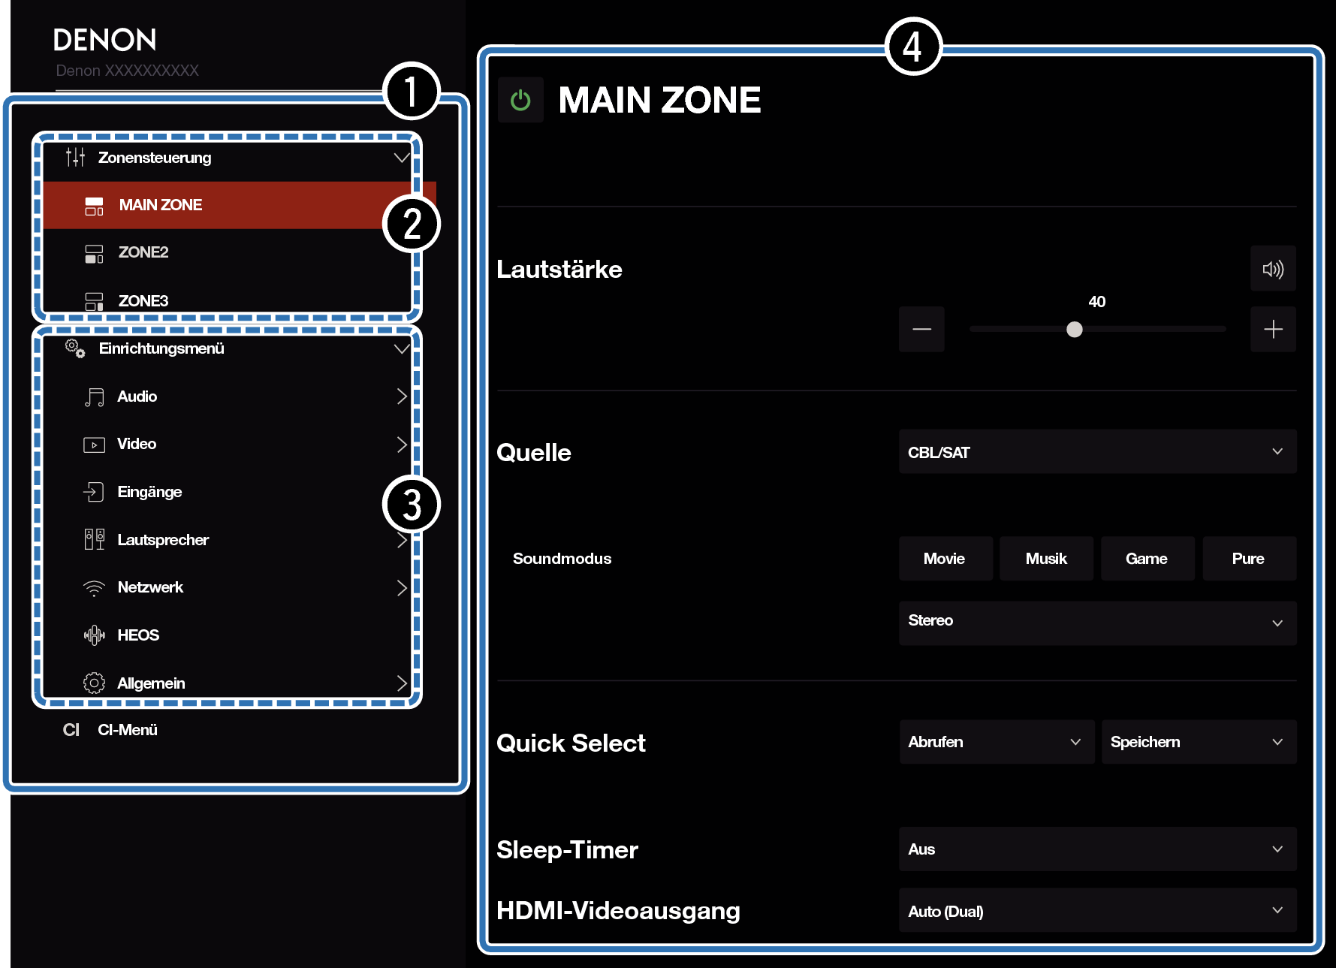This screenshot has width=1336, height=968.
Task: Mute volume with the speaker icon
Action: click(x=1272, y=269)
